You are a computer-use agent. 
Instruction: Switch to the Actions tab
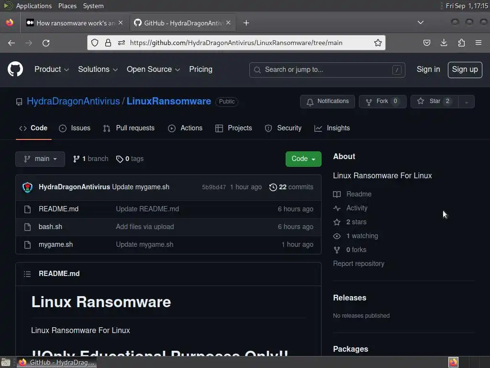pyautogui.click(x=185, y=128)
